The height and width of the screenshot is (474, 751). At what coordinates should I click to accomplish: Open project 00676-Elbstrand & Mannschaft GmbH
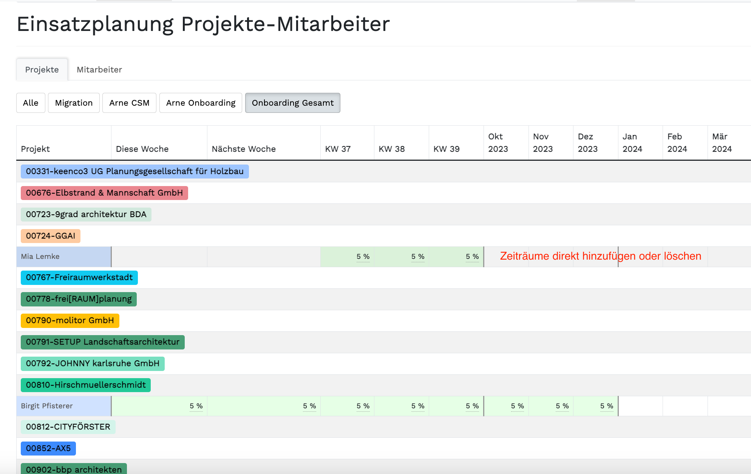click(104, 193)
